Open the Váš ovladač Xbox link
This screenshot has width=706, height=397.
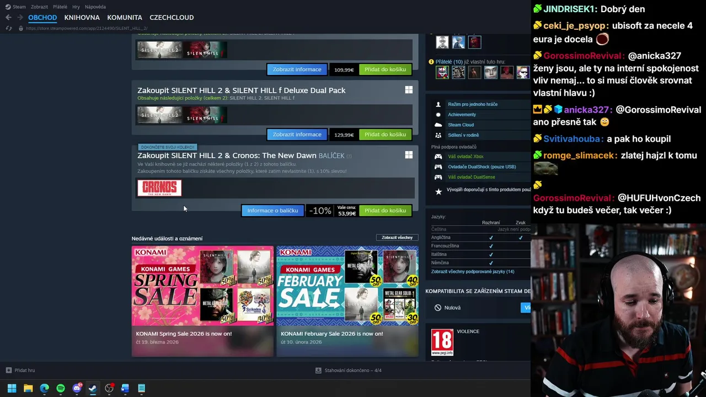466,157
